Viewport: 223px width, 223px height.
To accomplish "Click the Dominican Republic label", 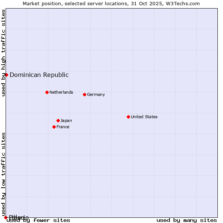I will [x=39, y=75].
